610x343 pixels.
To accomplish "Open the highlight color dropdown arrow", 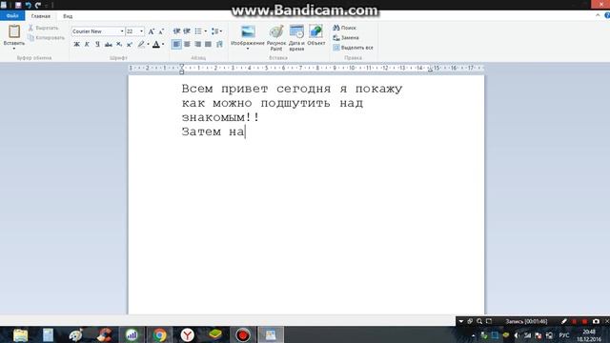I will [149, 45].
